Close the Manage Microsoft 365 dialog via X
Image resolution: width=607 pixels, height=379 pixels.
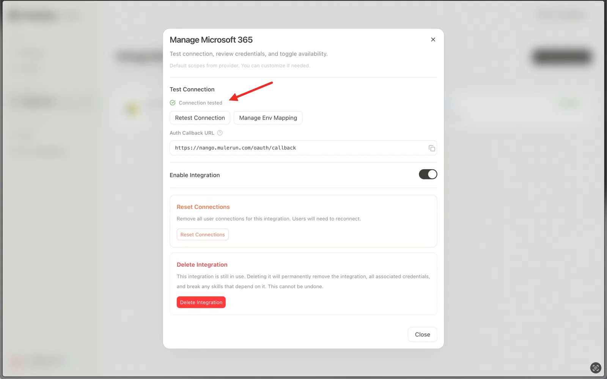click(433, 39)
